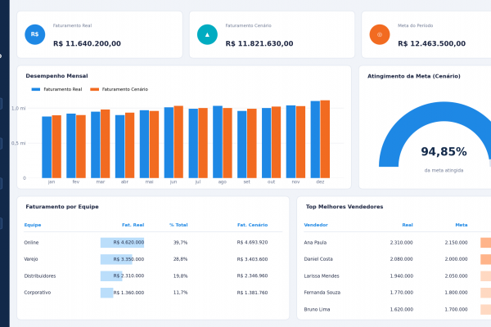Viewport: 491px width, 327px height.
Task: Click the blue ago Faturamento Real bar
Action: (x=218, y=142)
